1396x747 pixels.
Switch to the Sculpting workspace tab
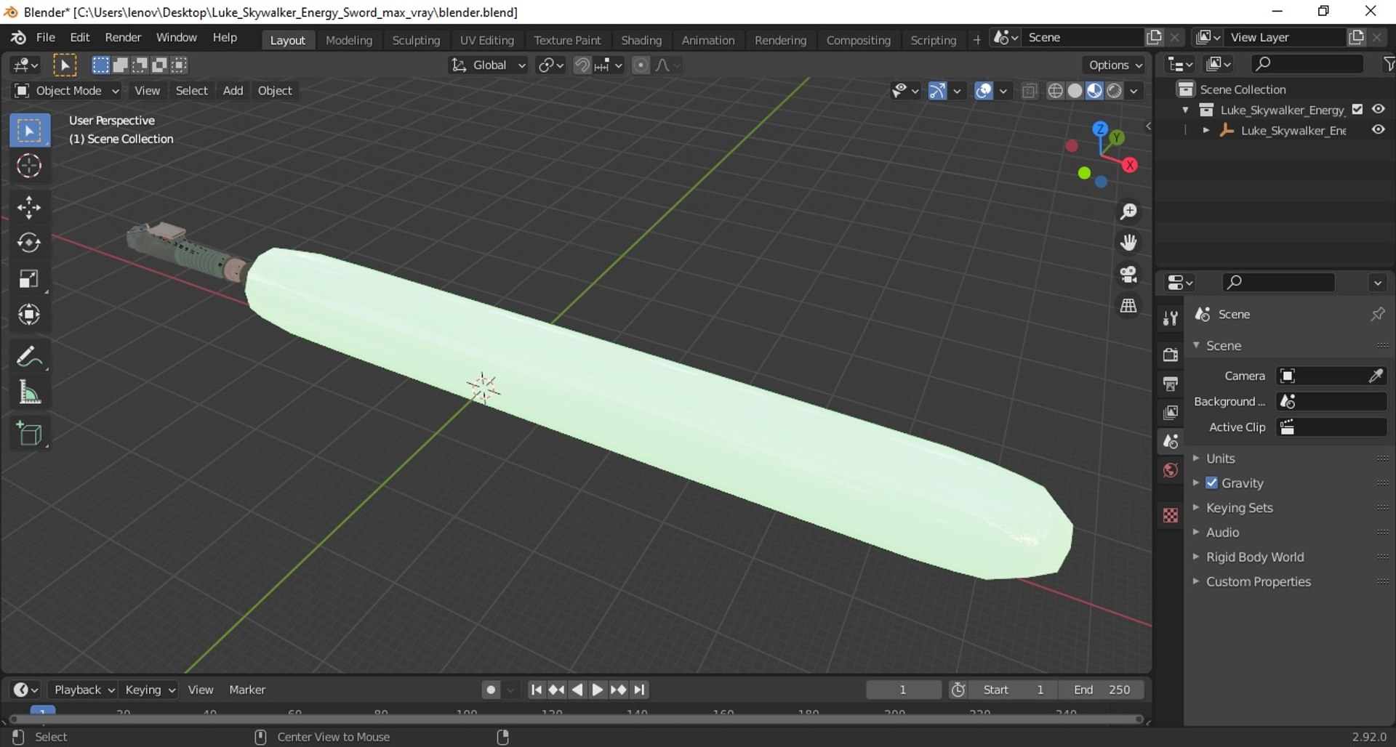pyautogui.click(x=416, y=40)
